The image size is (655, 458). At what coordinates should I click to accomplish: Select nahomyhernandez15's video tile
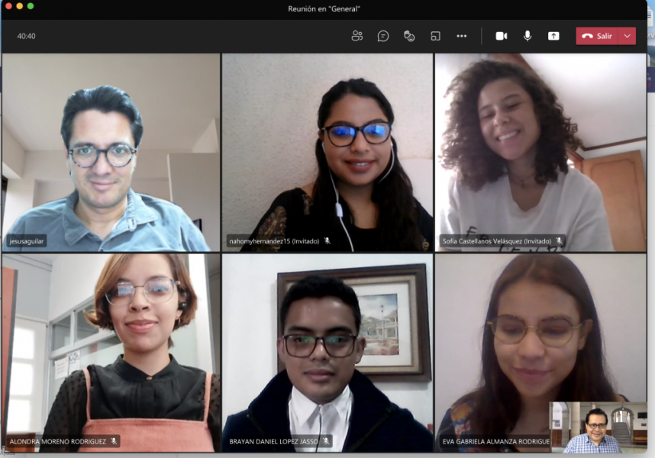(x=327, y=153)
